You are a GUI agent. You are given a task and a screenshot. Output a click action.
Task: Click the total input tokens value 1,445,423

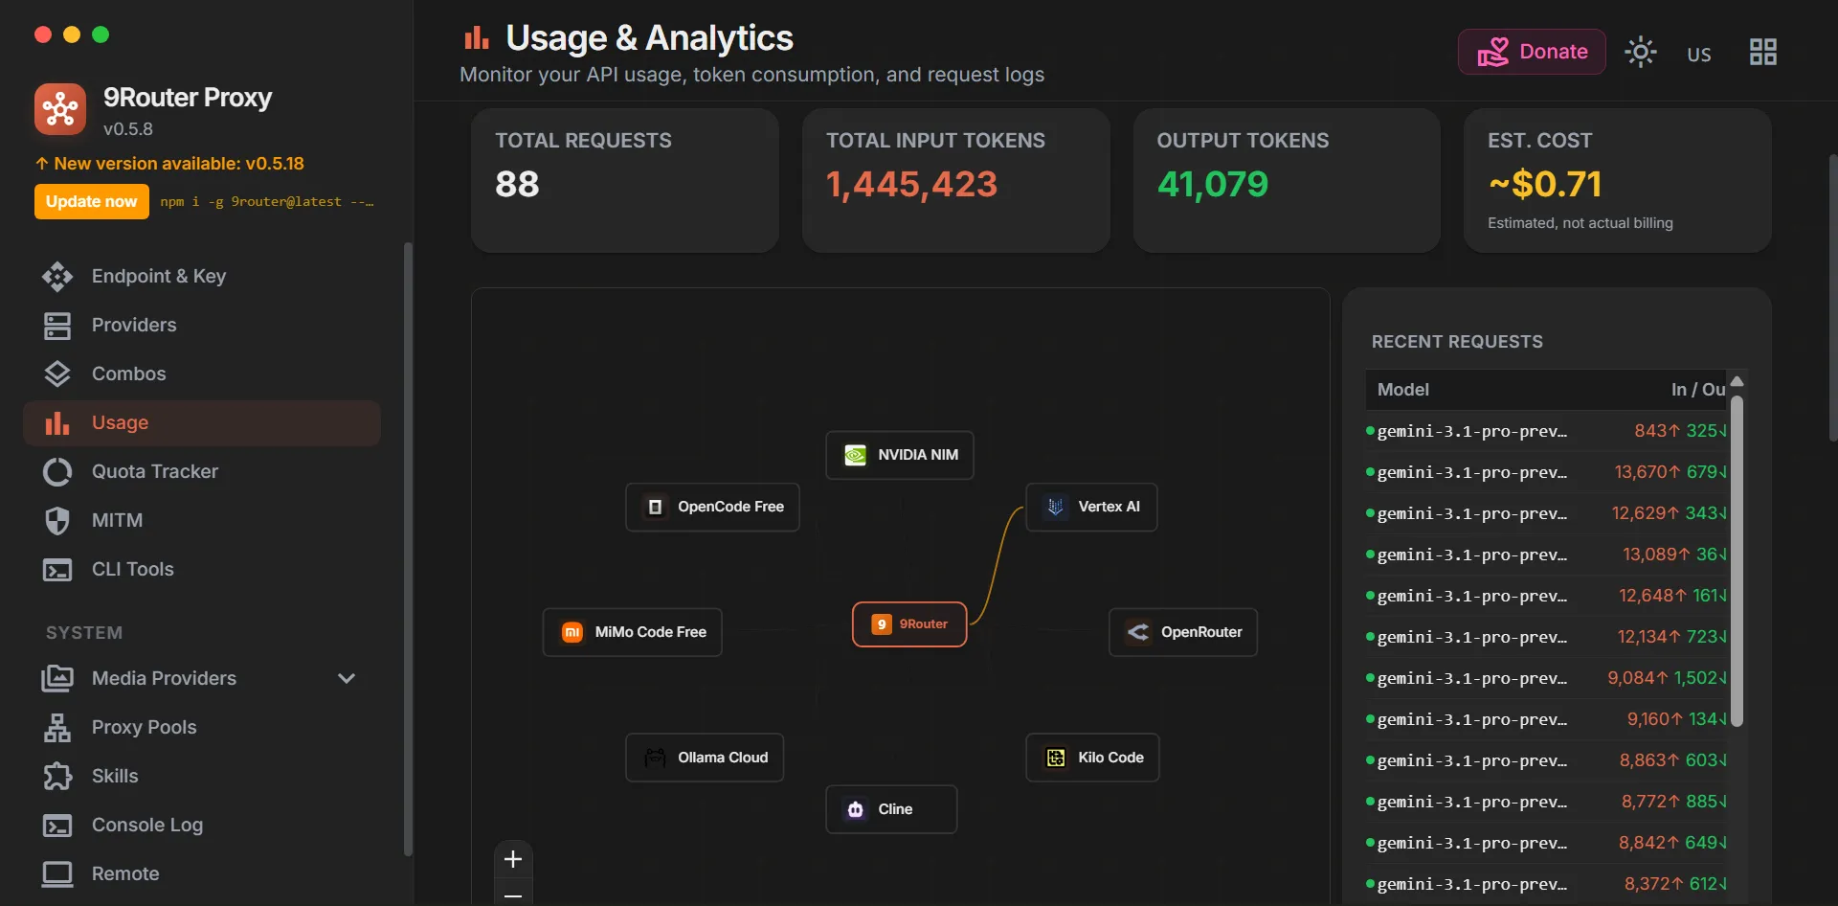[911, 185]
